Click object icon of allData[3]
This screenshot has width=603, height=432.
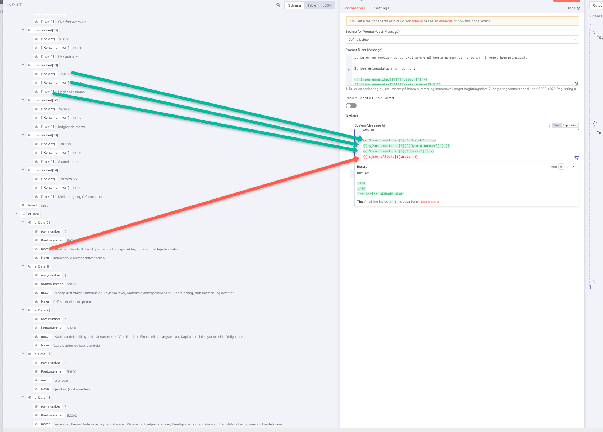tap(30, 354)
